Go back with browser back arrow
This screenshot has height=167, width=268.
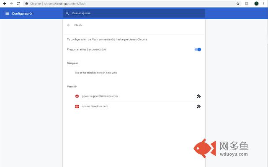[x=5, y=4]
